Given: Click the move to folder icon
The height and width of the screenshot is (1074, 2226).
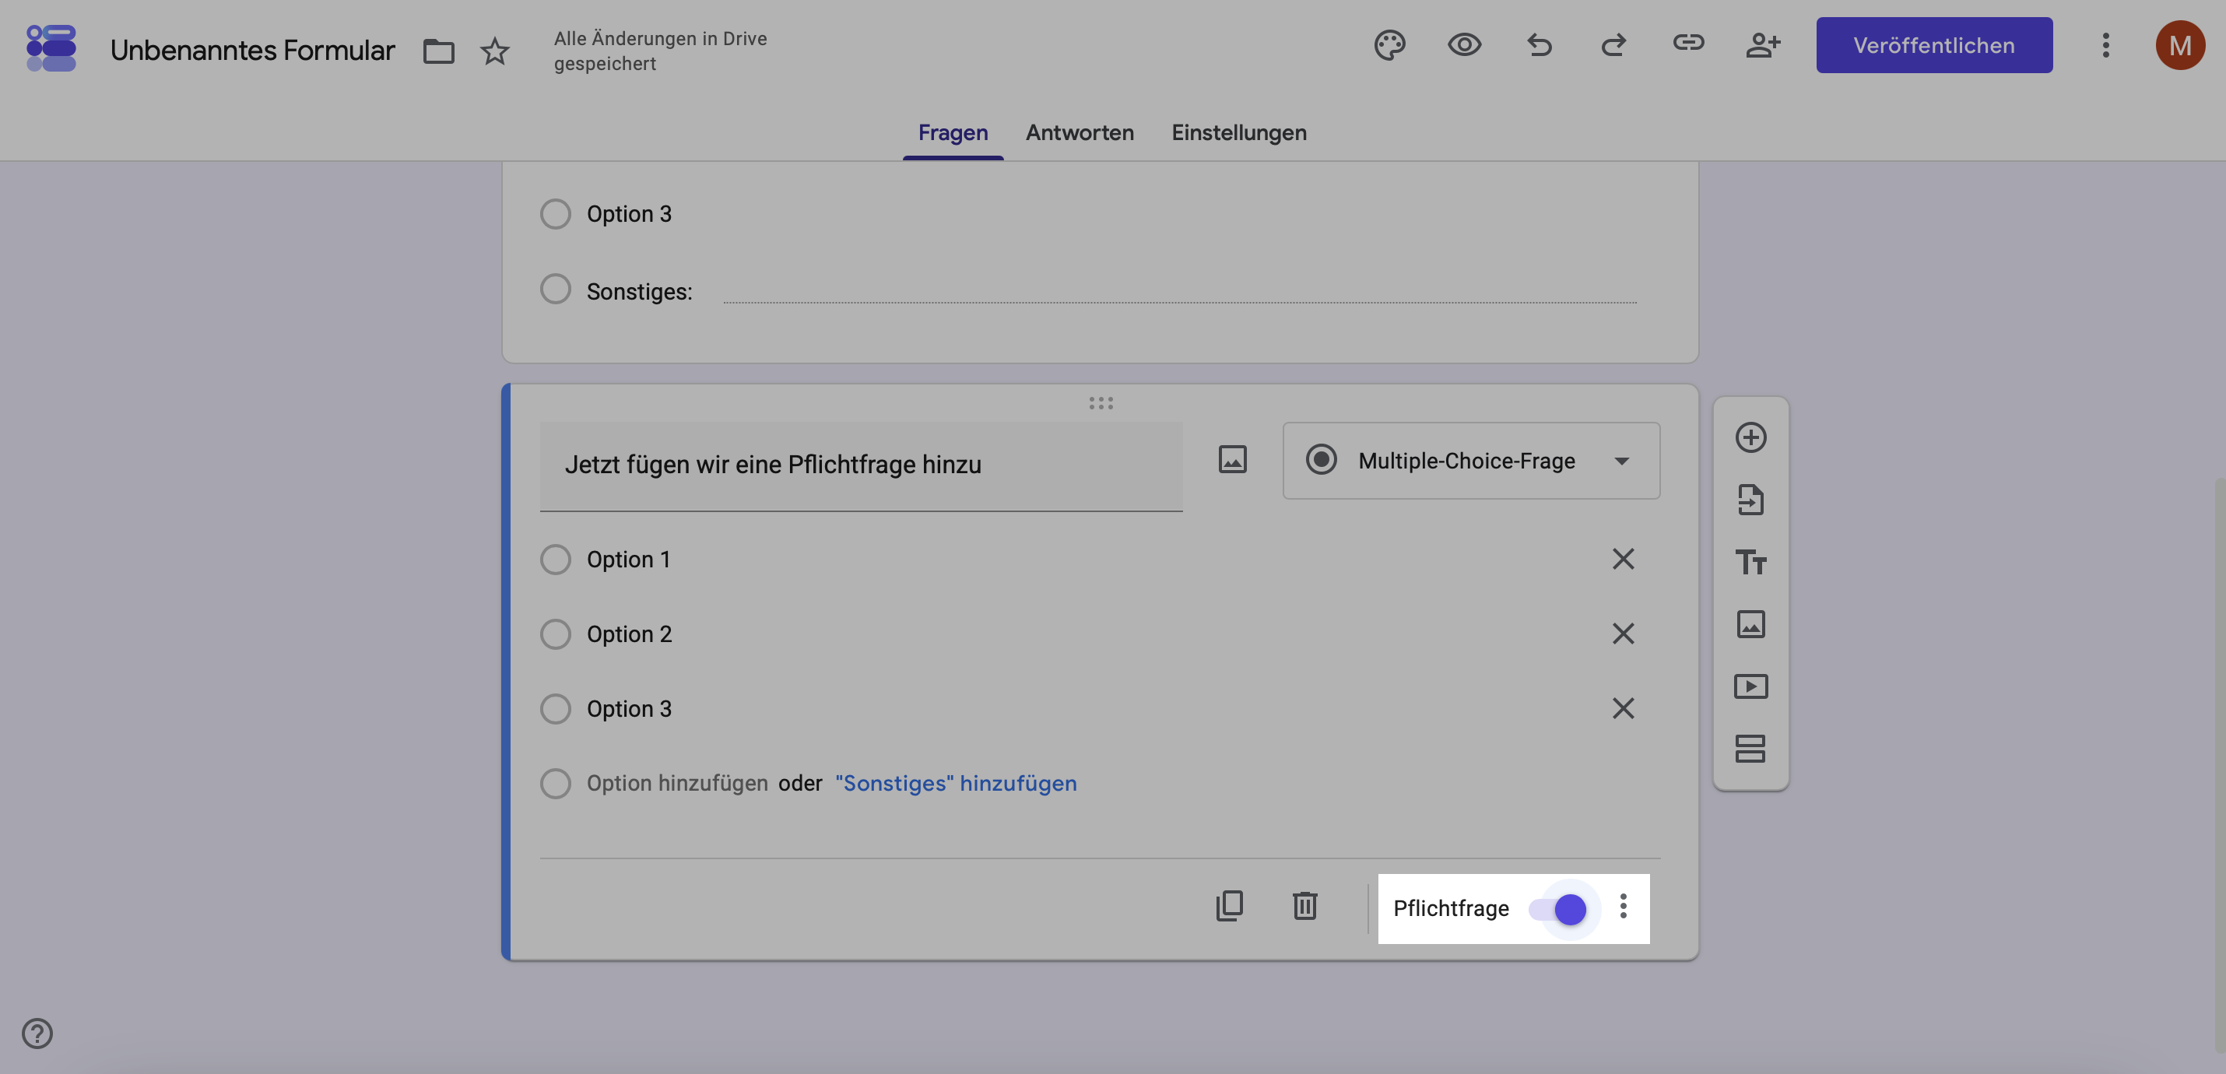Looking at the screenshot, I should point(438,51).
